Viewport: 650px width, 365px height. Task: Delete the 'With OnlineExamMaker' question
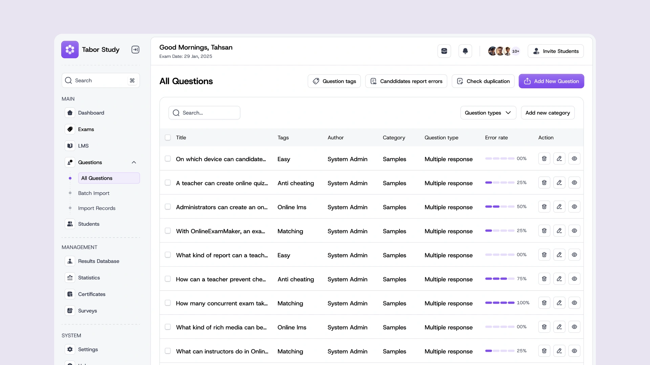pyautogui.click(x=544, y=230)
